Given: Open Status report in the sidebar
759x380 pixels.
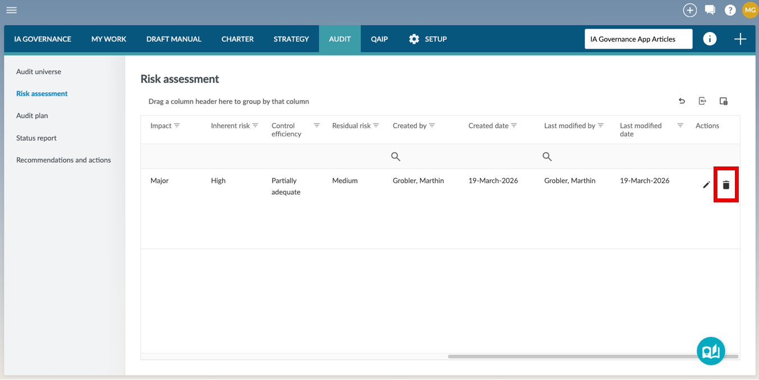Looking at the screenshot, I should pos(36,138).
